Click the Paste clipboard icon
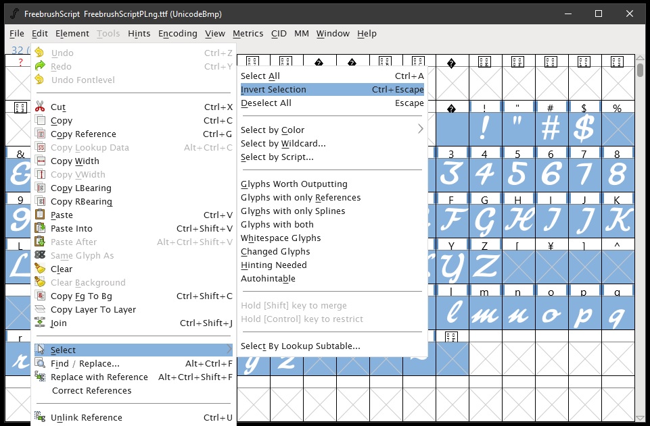The image size is (650, 426). pyautogui.click(x=40, y=215)
